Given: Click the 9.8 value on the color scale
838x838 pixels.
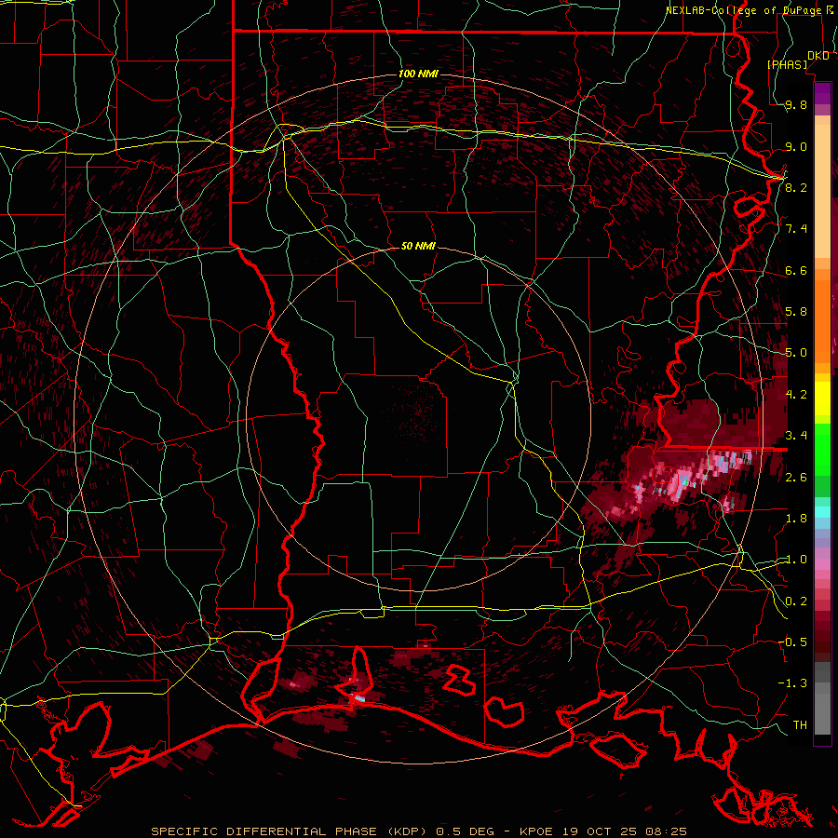Looking at the screenshot, I should [796, 105].
